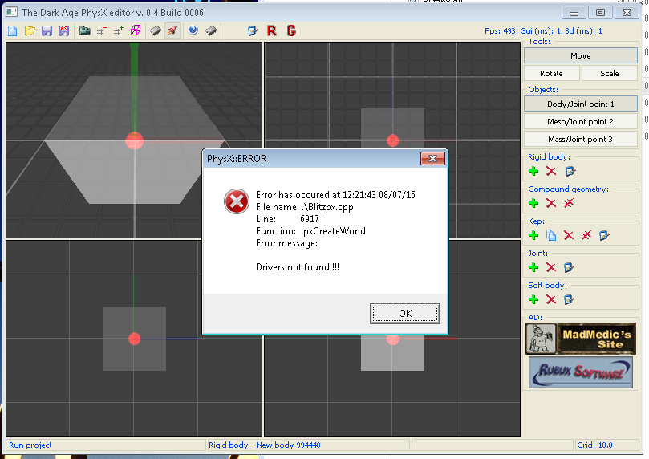649x459 pixels.
Task: Click the New project icon in toolbar
Action: point(12,30)
